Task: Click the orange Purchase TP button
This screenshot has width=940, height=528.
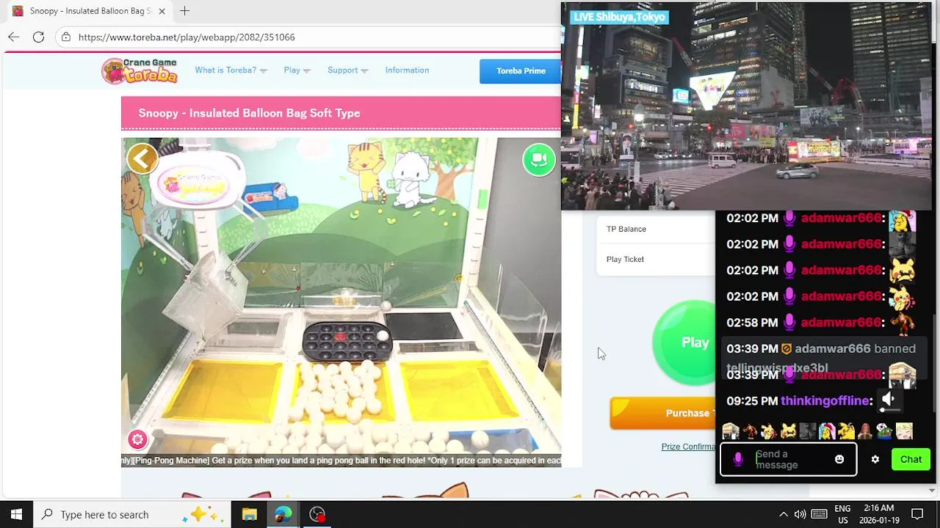Action: click(x=662, y=413)
